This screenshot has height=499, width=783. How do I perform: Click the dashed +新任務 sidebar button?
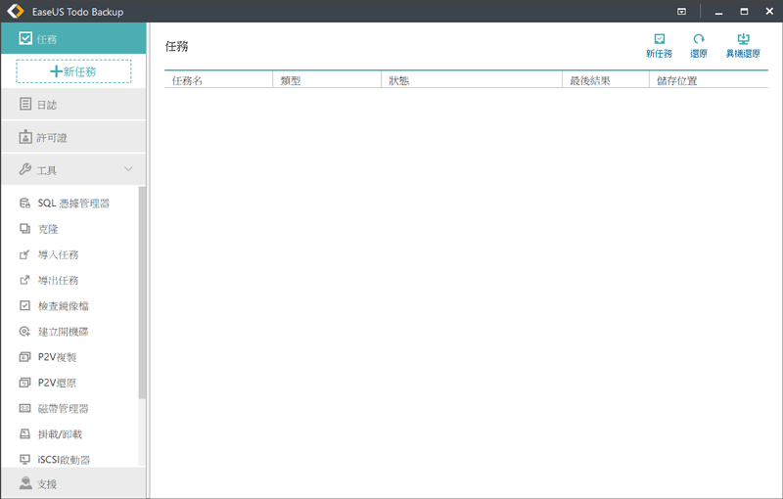pyautogui.click(x=73, y=71)
